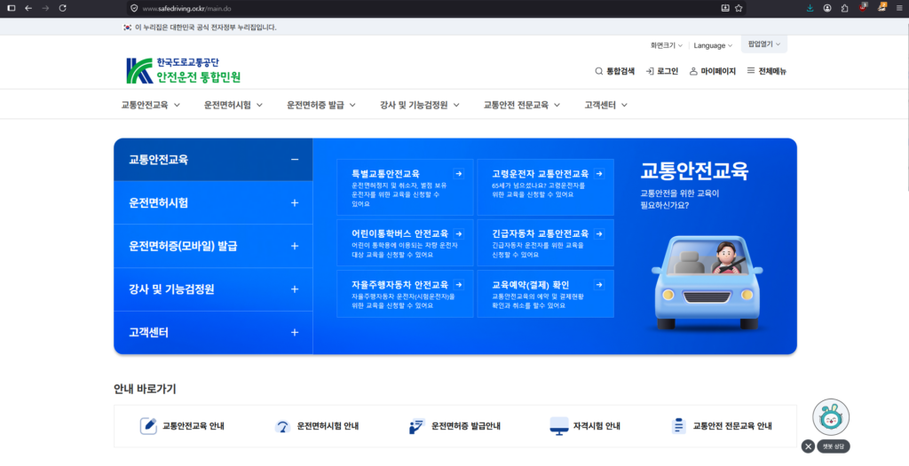Open the 특별교통안전교육 card title
Viewport: 909px width, 466px height.
385,173
